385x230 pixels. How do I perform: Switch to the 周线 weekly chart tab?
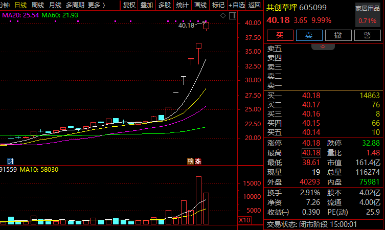click(x=37, y=5)
